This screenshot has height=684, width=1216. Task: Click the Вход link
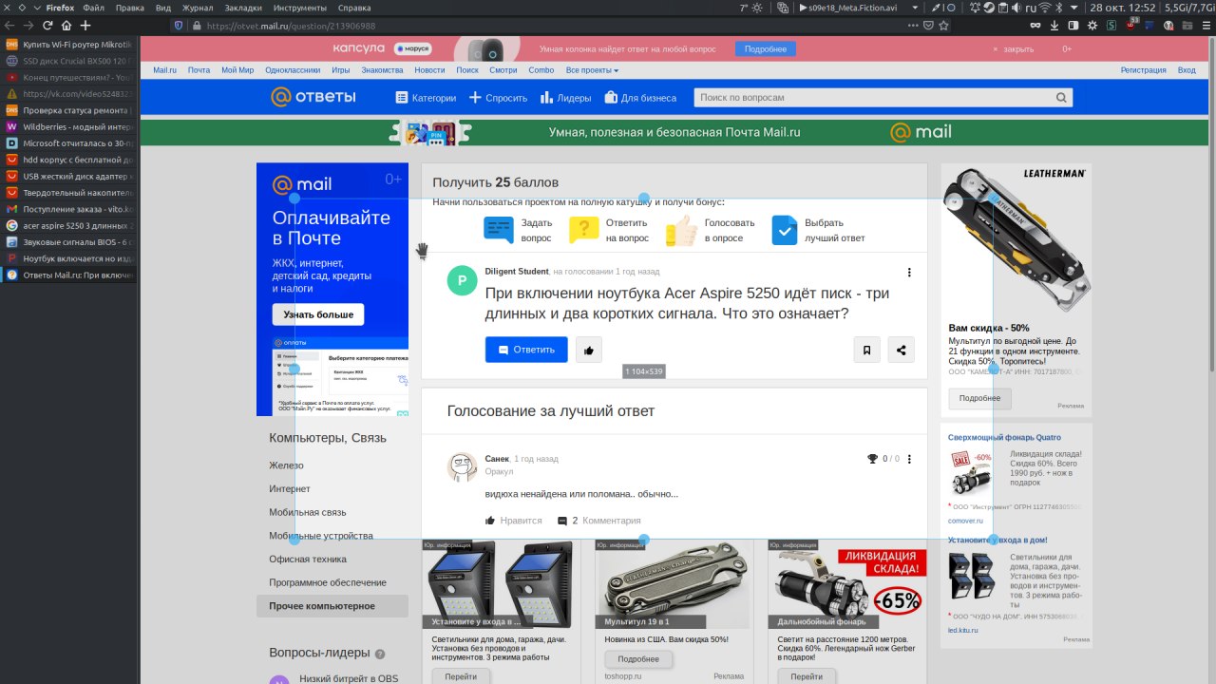pyautogui.click(x=1187, y=70)
